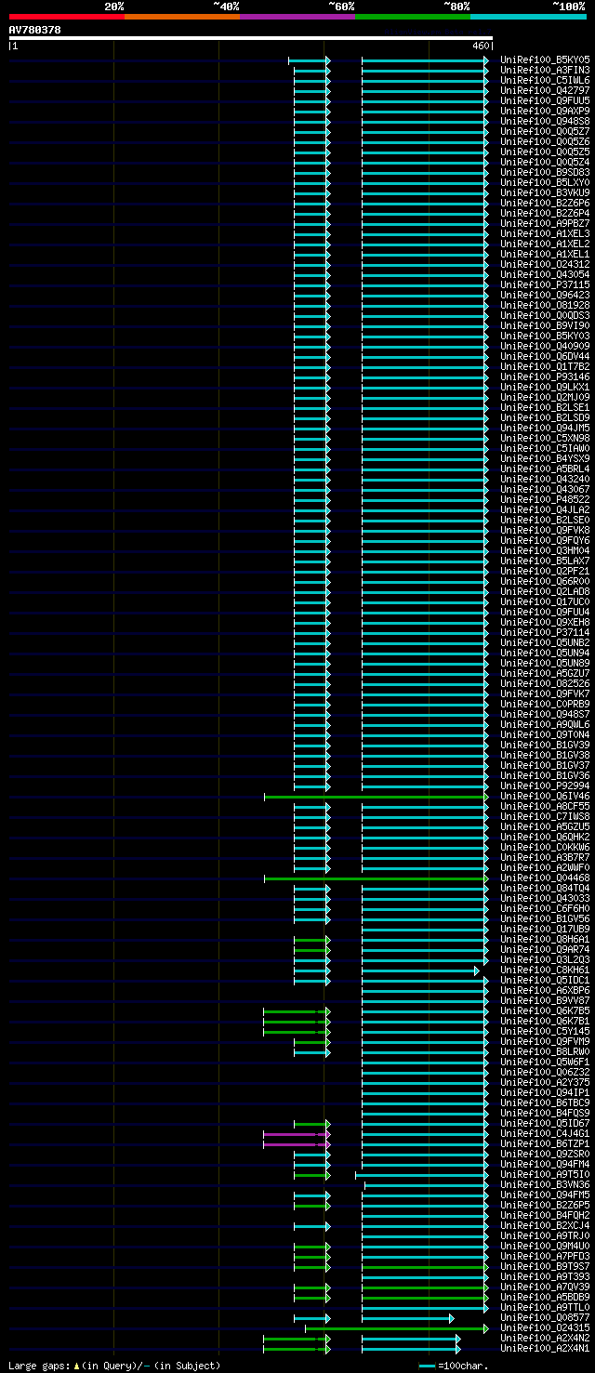Select the UniRef100_A3B7R7 label
The height and width of the screenshot is (1373, 595).
coord(545,857)
